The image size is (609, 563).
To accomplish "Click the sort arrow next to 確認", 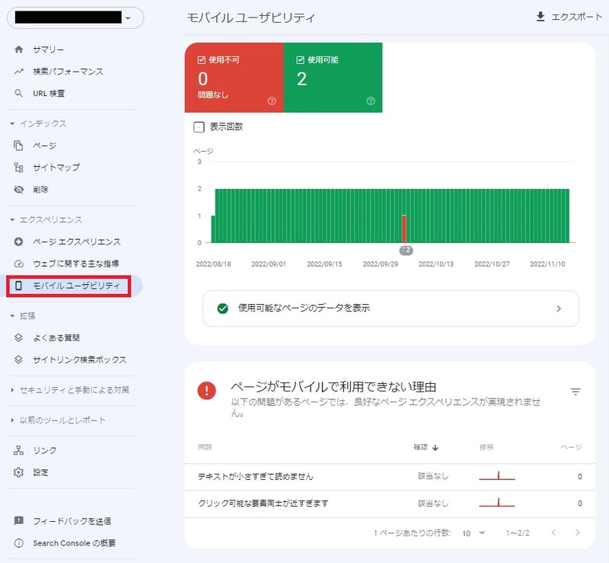I will [x=435, y=447].
